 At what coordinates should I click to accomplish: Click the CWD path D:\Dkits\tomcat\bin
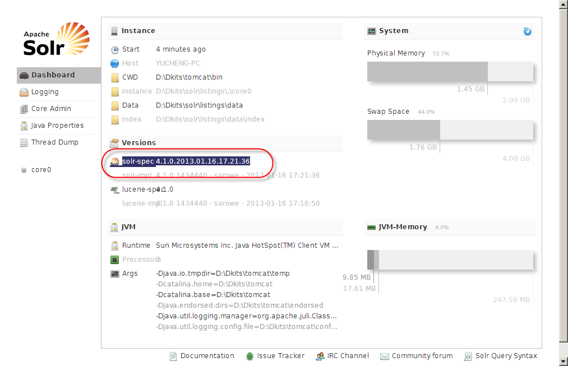189,77
